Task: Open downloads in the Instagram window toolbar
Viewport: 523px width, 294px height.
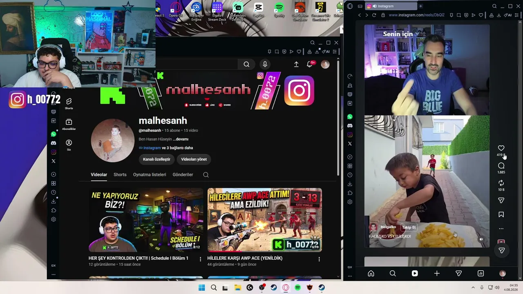Action: pos(499,15)
